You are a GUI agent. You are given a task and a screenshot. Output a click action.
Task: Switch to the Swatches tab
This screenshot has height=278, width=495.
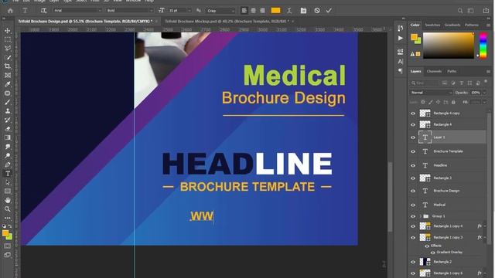coord(432,25)
